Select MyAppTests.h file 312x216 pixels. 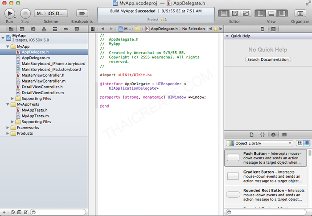[34, 110]
